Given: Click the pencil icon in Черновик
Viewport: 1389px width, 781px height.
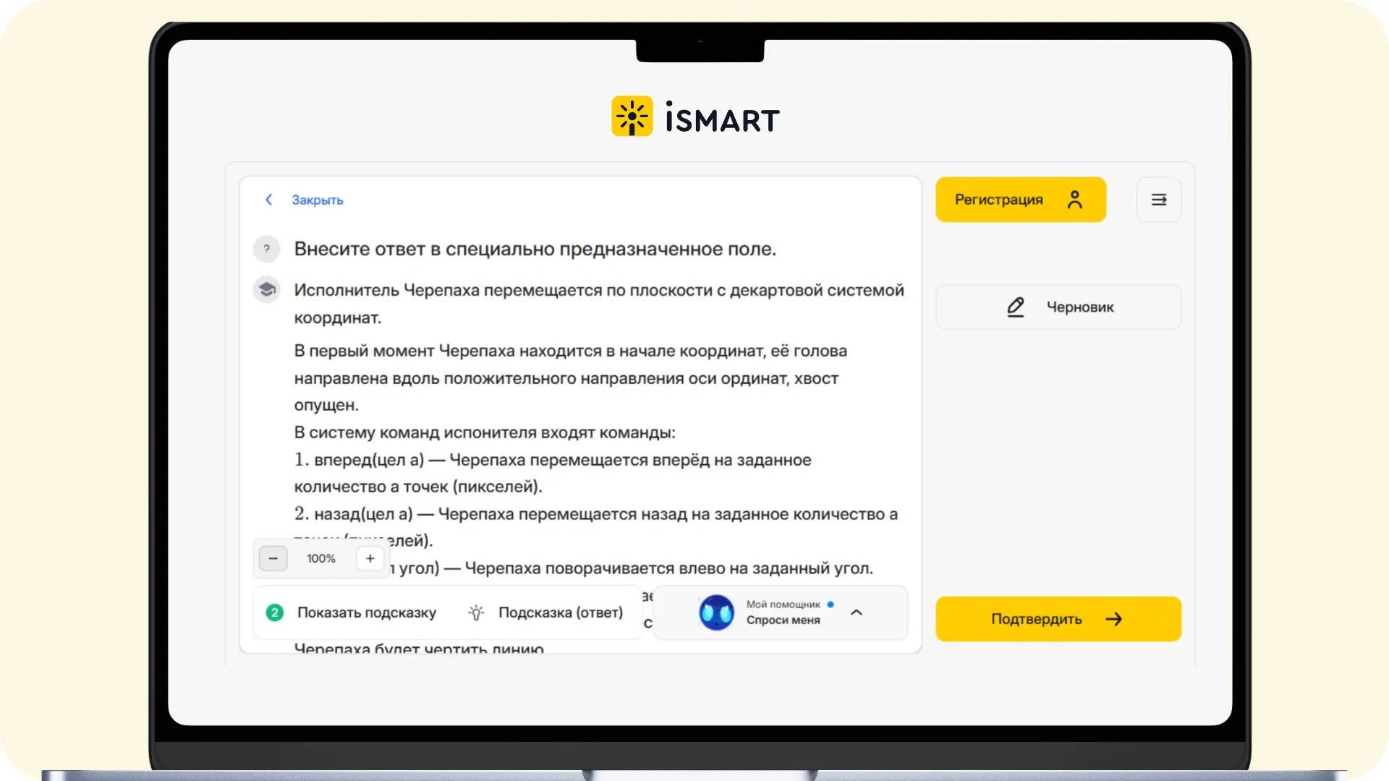Looking at the screenshot, I should click(x=1015, y=307).
